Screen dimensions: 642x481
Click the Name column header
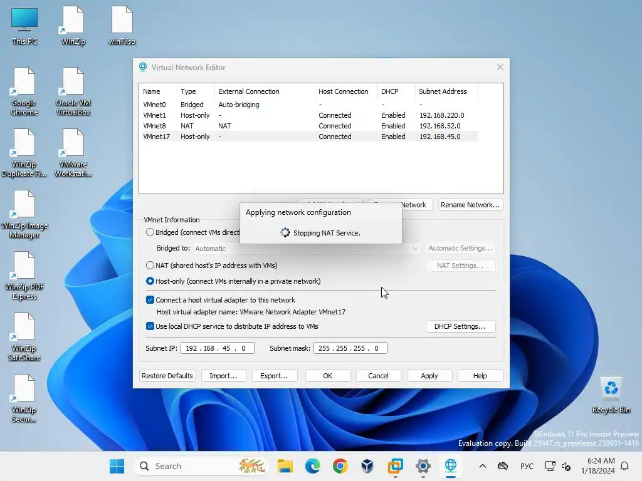[x=158, y=91]
